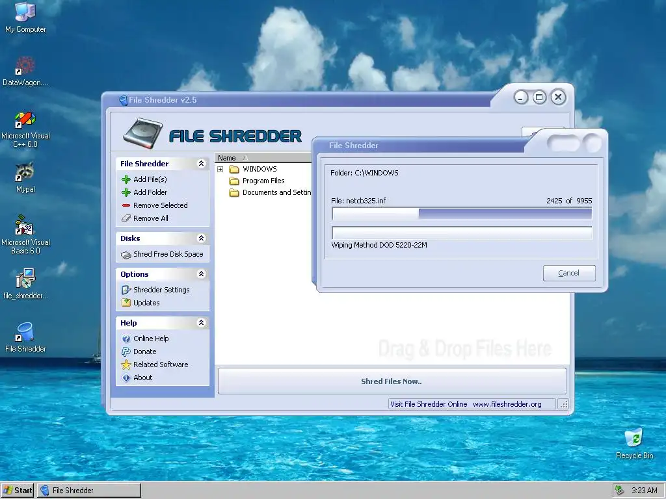Click the star icon for Related Software

(x=126, y=365)
